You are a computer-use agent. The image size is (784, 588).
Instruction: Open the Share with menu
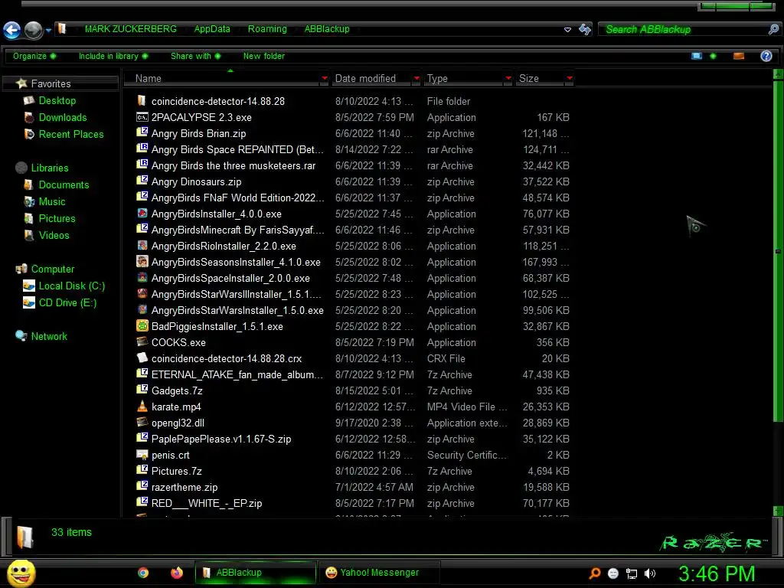tap(195, 56)
